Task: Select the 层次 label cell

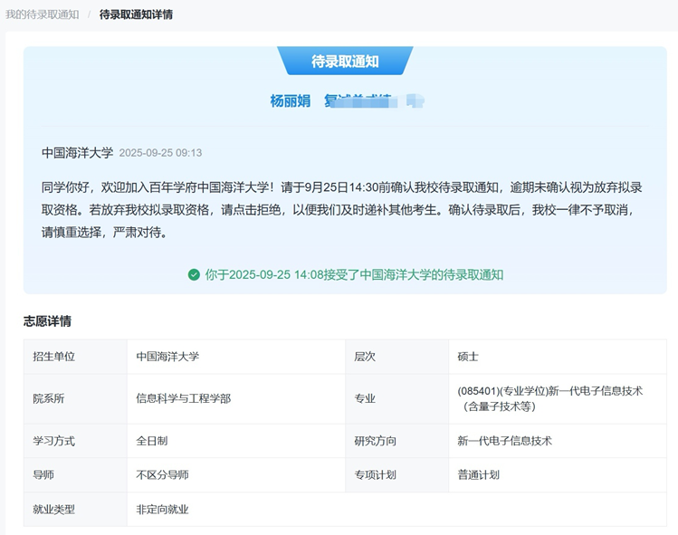Action: pyautogui.click(x=397, y=357)
